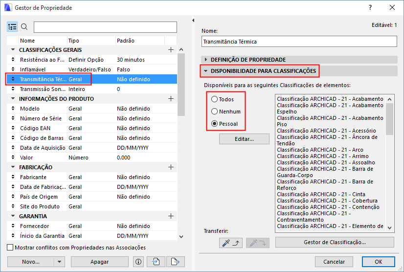
Task: Click reorder handle of Fabricante row
Action: [13, 177]
